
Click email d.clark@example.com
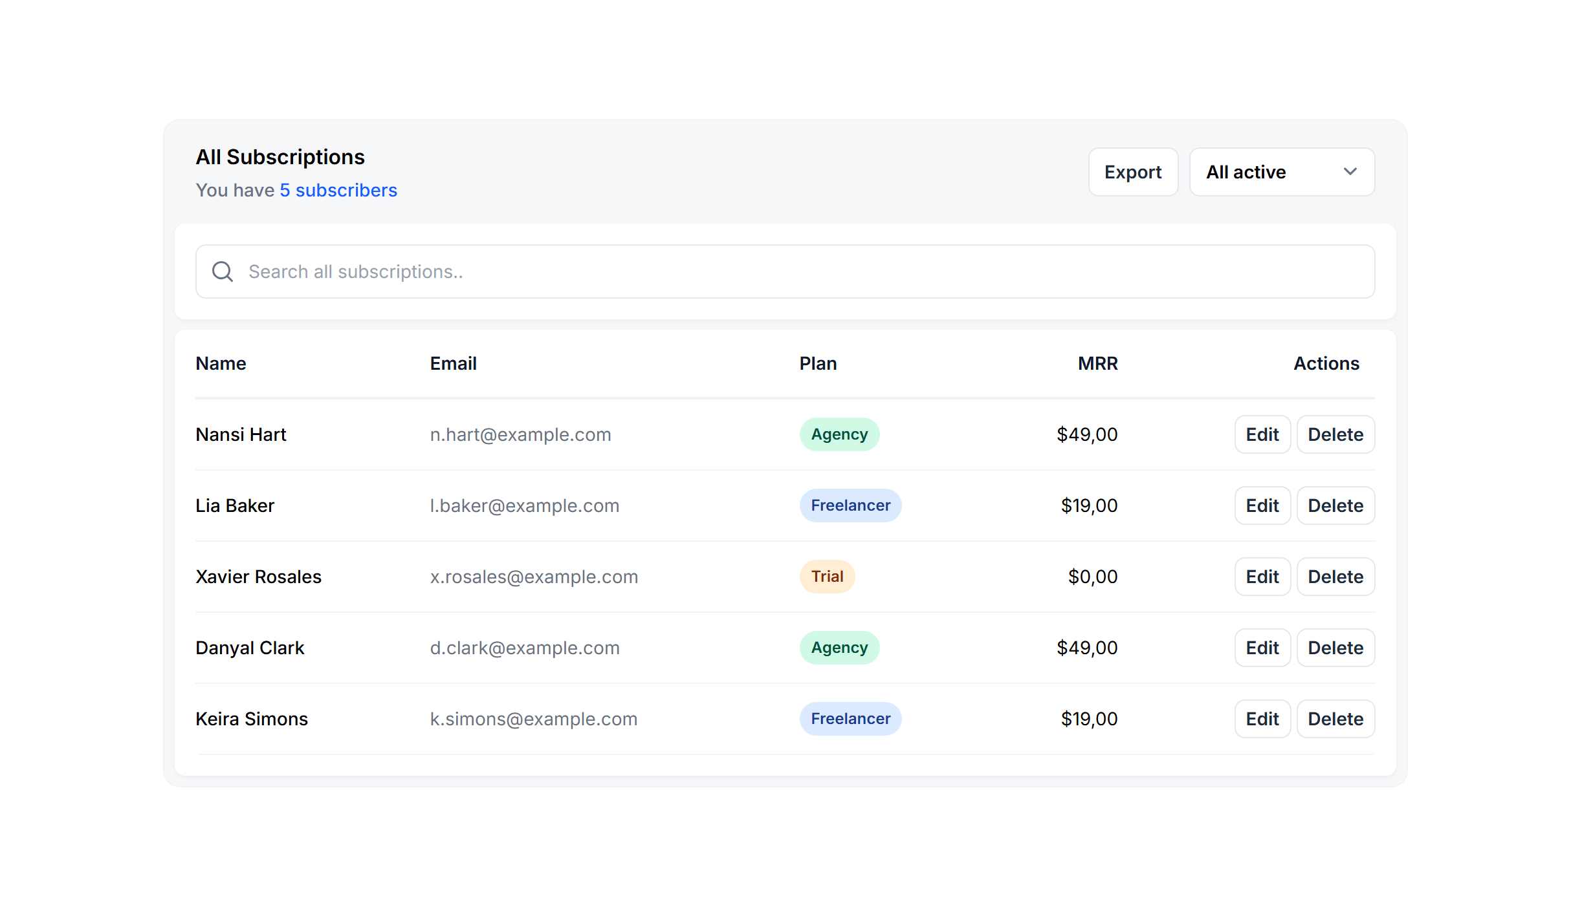click(x=525, y=648)
